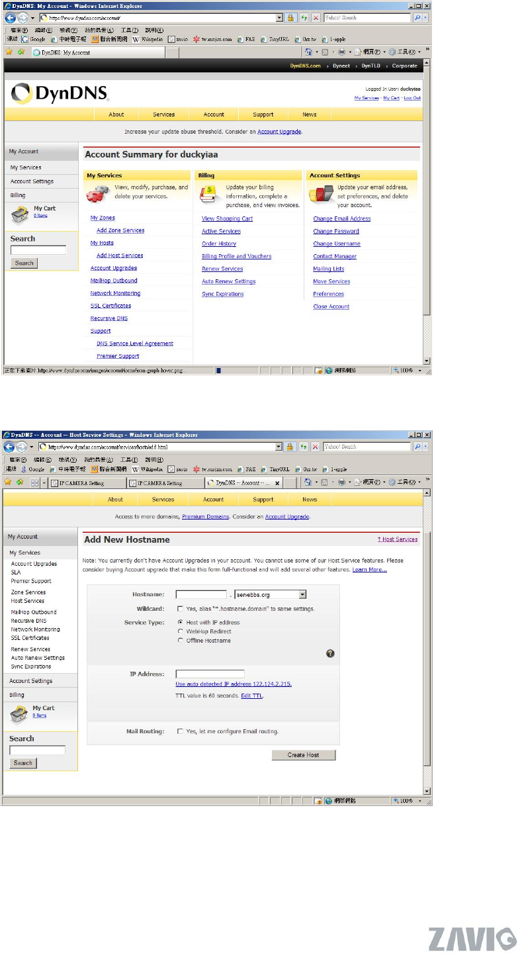This screenshot has width=520, height=955.
Task: Click the Create Host button
Action: click(x=304, y=755)
